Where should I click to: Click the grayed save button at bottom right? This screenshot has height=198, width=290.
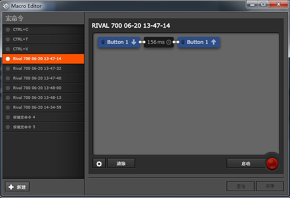click(270, 186)
